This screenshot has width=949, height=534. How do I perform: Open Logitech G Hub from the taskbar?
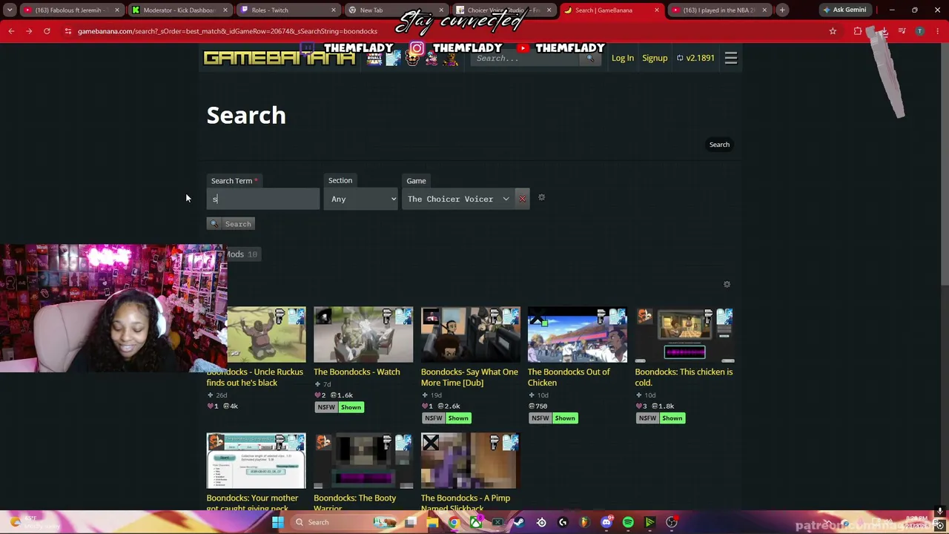pos(563,522)
